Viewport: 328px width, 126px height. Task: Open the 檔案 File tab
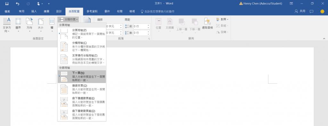pos(7,11)
